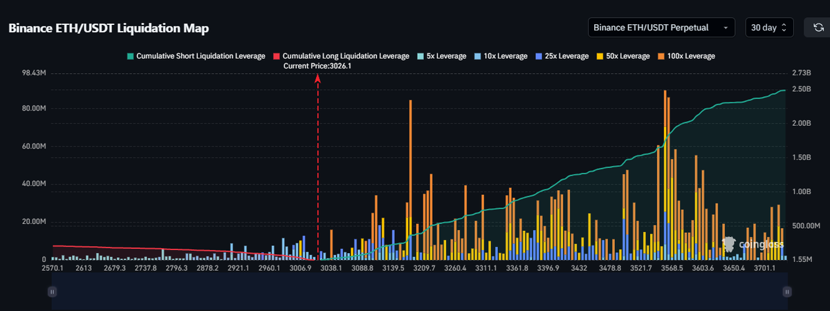Toggle Cumulative Long Liquidation Leverage legend
The height and width of the screenshot is (311, 830).
tap(342, 55)
